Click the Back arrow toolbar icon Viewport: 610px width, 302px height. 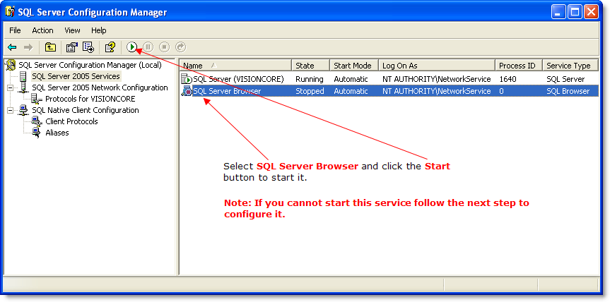[12, 47]
